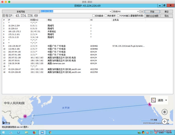
Task: Click the map road style thumbnail icon
Action: [153, 100]
